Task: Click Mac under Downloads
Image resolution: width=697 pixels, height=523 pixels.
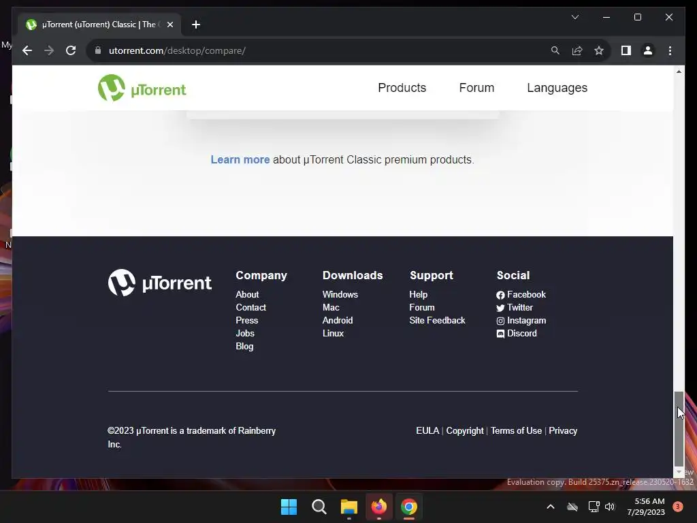Action: (331, 307)
